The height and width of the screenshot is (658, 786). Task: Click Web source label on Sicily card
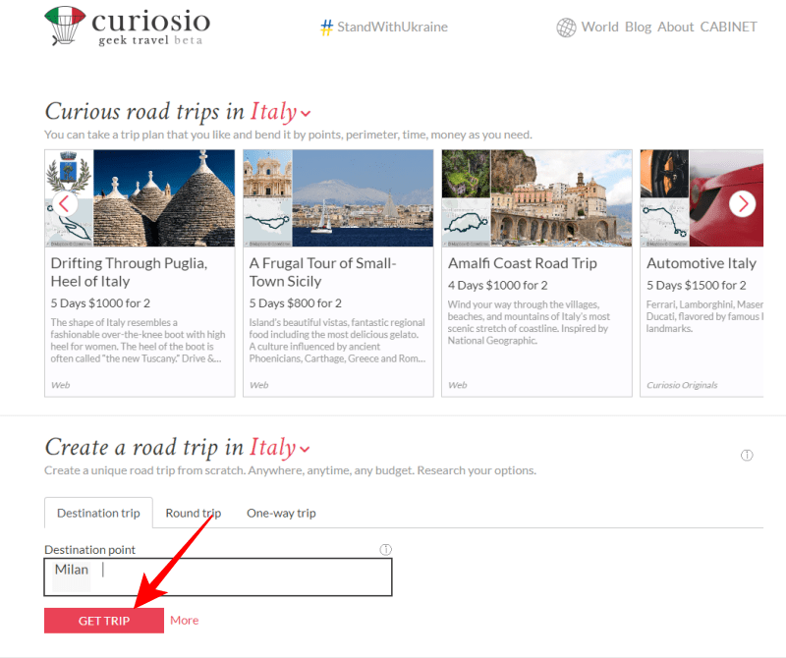[x=258, y=385]
